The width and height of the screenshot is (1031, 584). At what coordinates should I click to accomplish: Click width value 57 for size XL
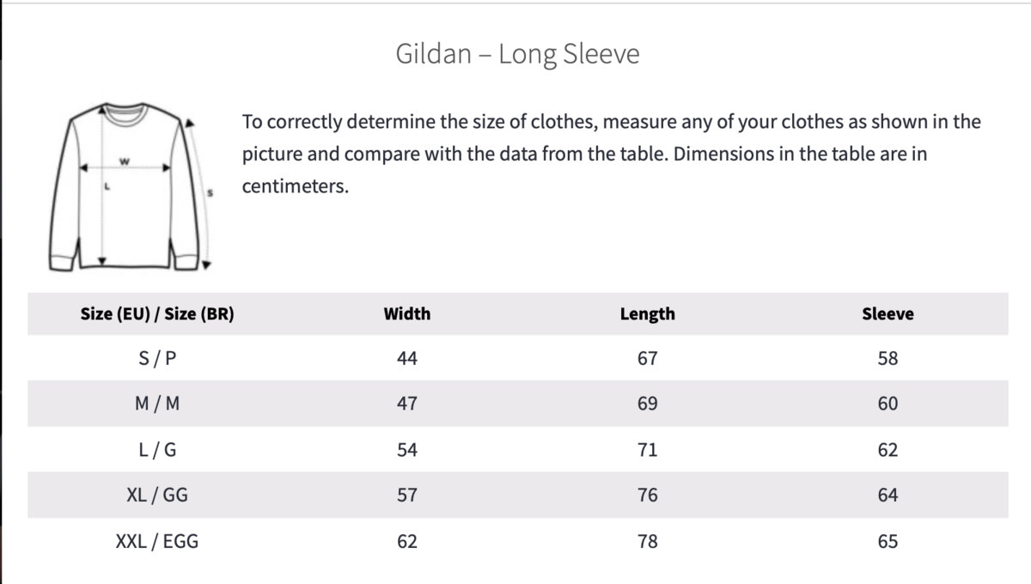tap(407, 495)
